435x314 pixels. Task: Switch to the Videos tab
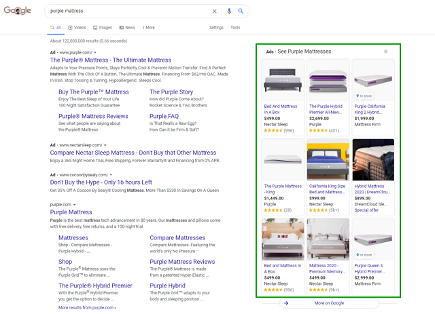(77, 28)
